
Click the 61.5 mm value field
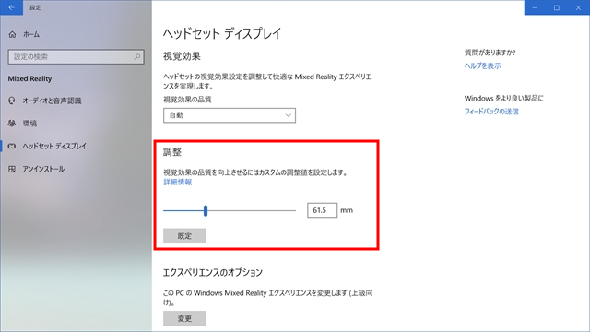(x=322, y=210)
